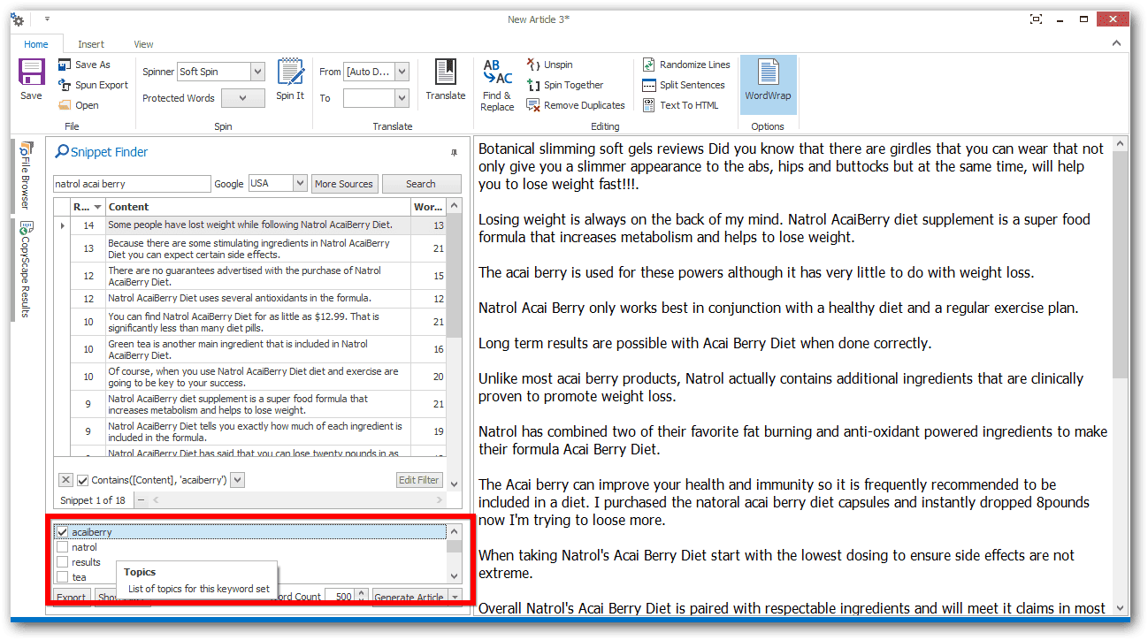Open the quick access toolbar dropdown arrow
The width and height of the screenshot is (1148, 640).
click(47, 19)
